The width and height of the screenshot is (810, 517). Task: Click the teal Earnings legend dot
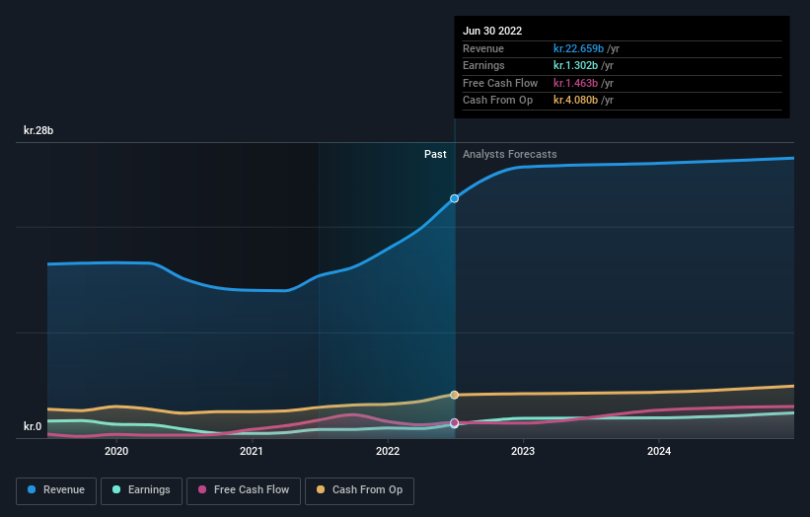116,489
